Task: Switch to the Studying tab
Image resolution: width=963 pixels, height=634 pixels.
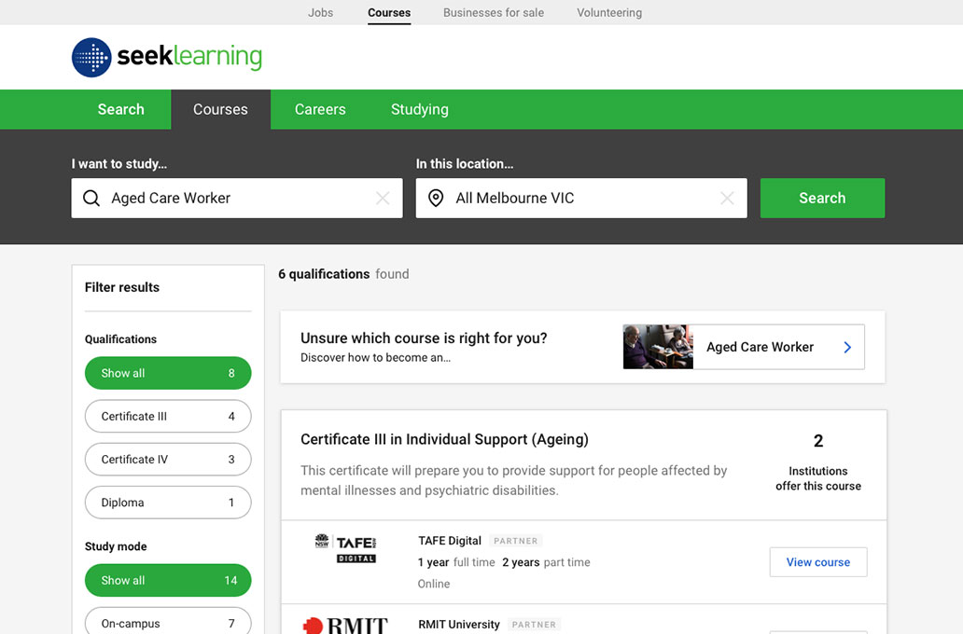Action: 420,109
